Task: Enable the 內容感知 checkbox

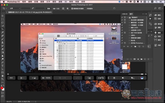Action: (x=86, y=9)
